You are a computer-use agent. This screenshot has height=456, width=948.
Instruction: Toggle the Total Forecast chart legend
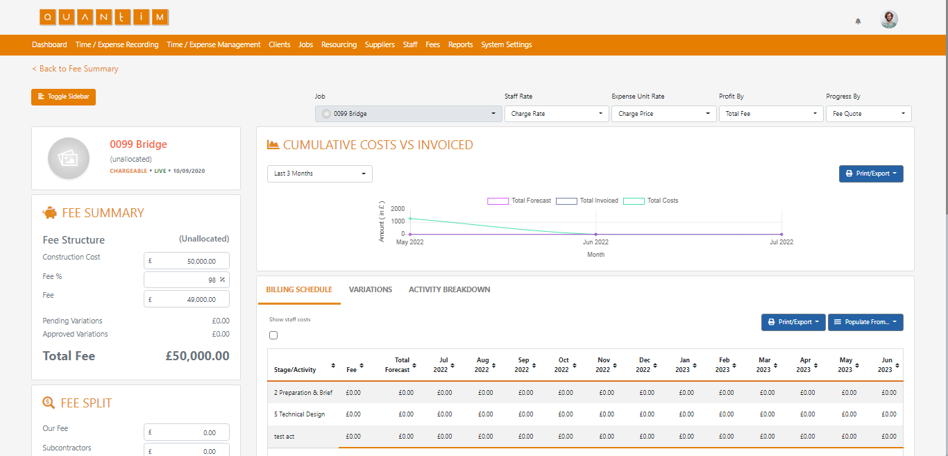(516, 201)
